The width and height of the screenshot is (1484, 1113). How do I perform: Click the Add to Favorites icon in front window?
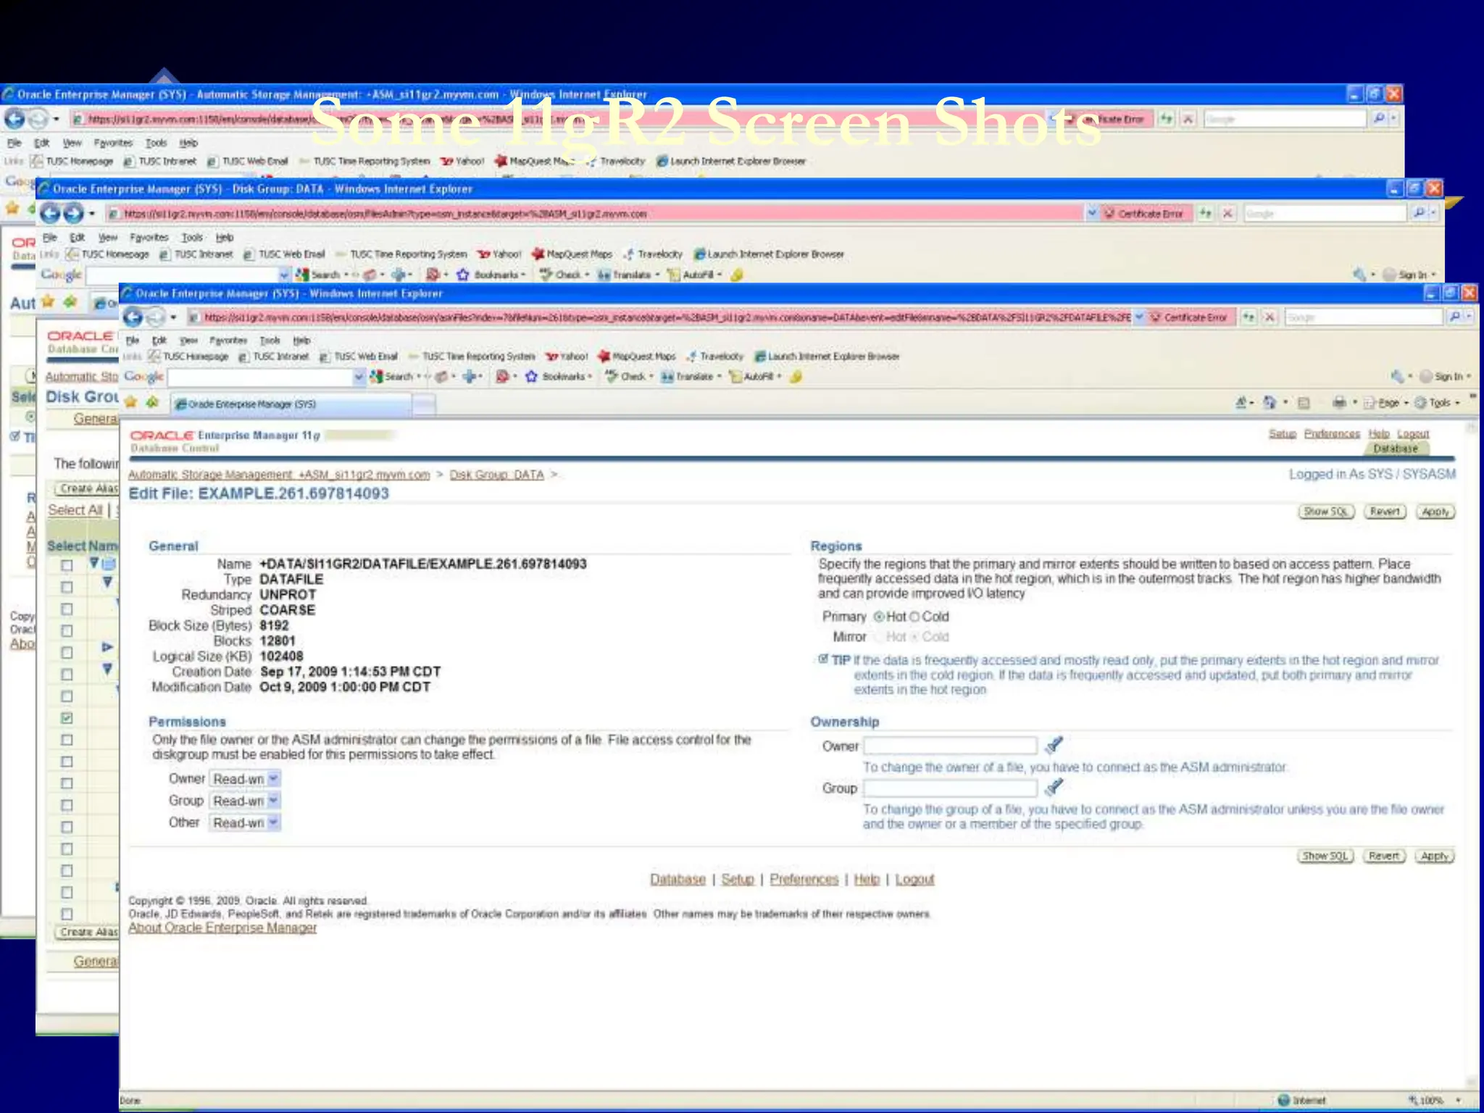pos(152,402)
